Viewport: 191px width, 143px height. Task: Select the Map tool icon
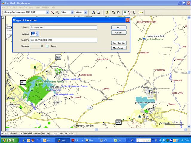pyautogui.click(x=107, y=13)
